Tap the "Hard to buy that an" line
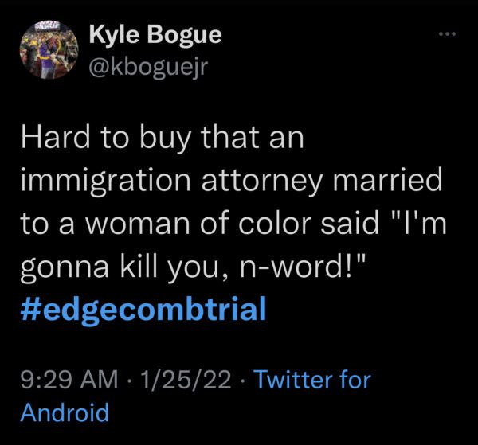The image size is (478, 445). tap(163, 138)
